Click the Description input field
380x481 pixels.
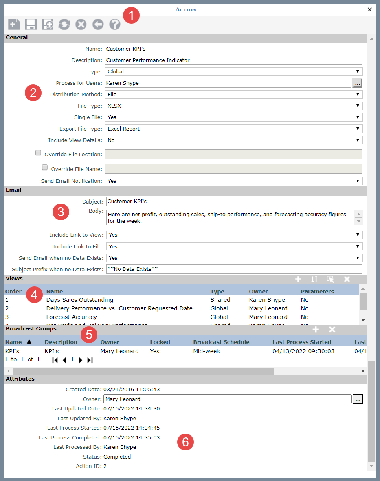click(x=234, y=60)
